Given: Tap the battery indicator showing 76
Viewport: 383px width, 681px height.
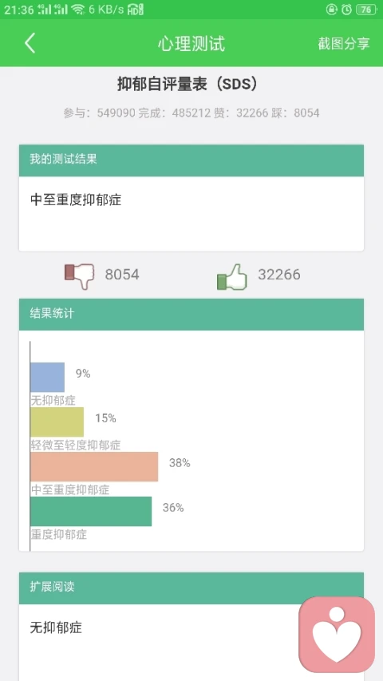Looking at the screenshot, I should pos(366,10).
